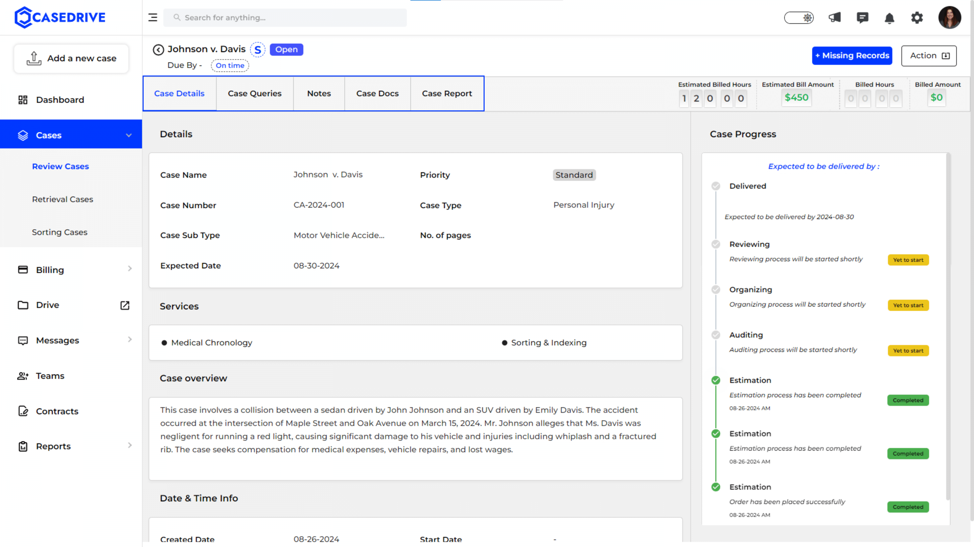974x547 pixels.
Task: Click the upload icon in Add a new case
Action: pyautogui.click(x=34, y=58)
